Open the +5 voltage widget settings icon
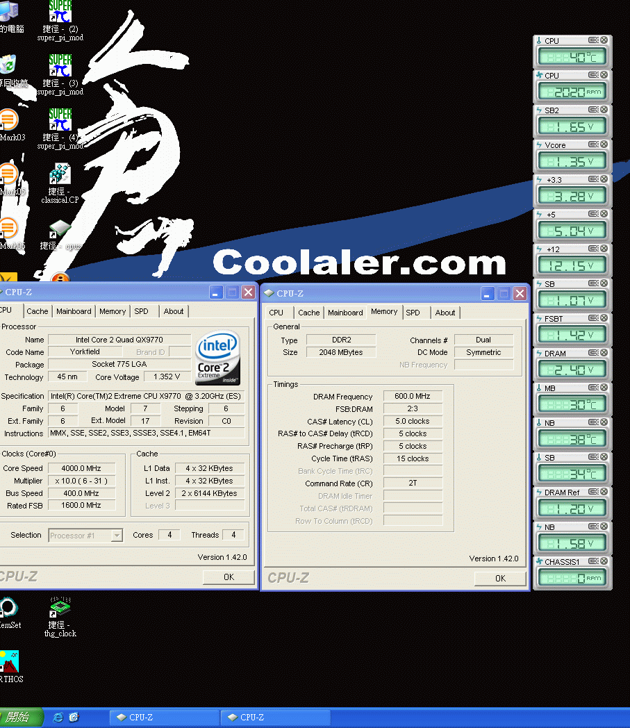Image resolution: width=630 pixels, height=728 pixels. tap(593, 214)
